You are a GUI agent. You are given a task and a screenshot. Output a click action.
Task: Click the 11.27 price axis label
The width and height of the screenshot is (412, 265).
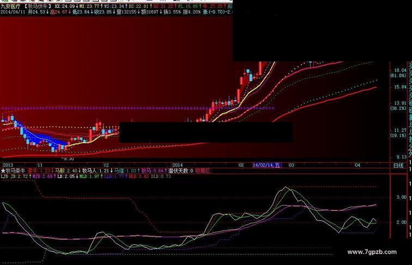click(400, 130)
